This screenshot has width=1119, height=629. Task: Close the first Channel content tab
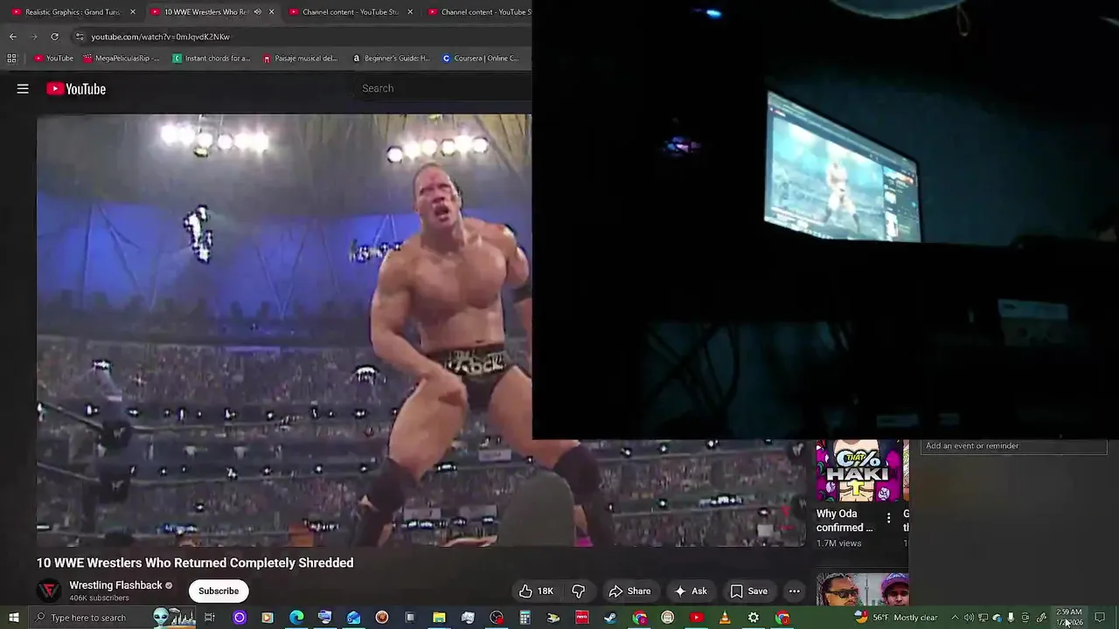coord(410,12)
